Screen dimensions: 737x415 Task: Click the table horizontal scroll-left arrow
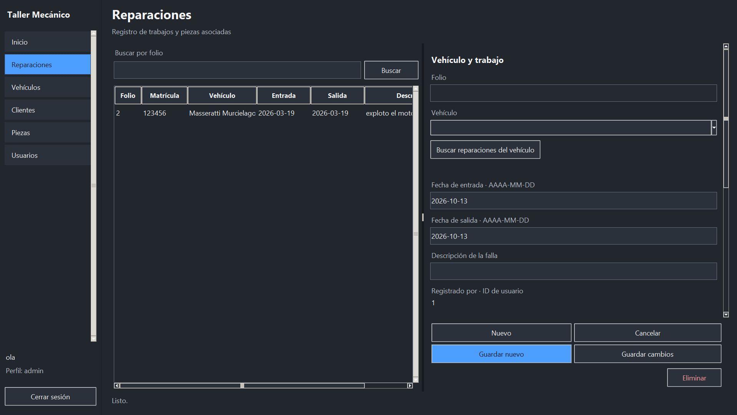click(117, 385)
